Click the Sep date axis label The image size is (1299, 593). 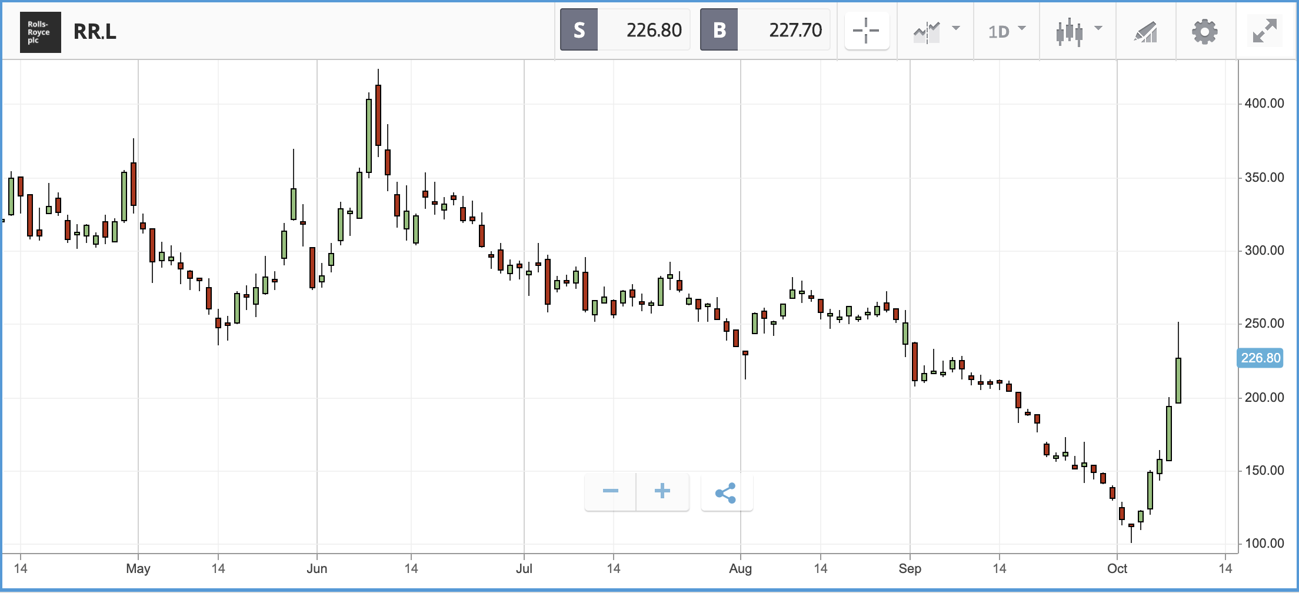click(x=910, y=569)
